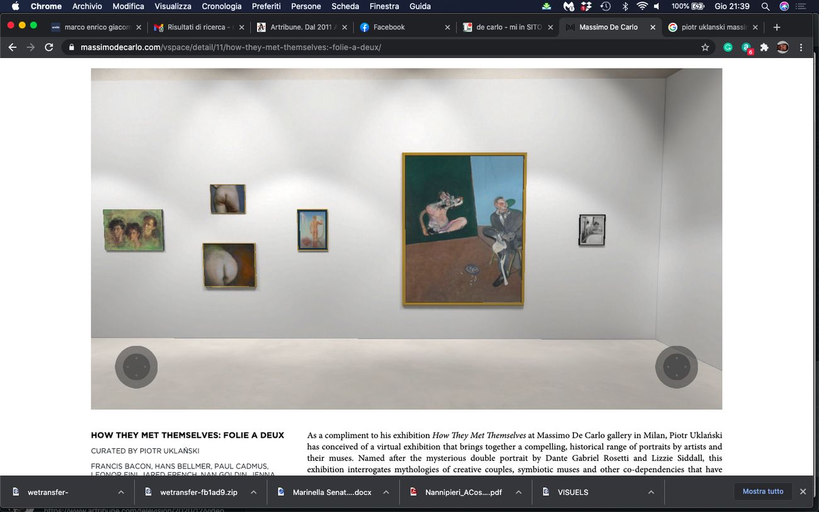Open the Chrome profile avatar
The height and width of the screenshot is (512, 819).
(782, 47)
